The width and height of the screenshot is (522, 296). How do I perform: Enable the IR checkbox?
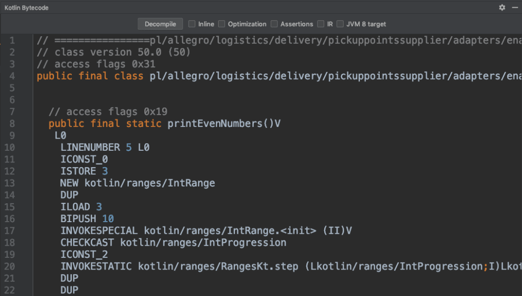click(x=321, y=23)
